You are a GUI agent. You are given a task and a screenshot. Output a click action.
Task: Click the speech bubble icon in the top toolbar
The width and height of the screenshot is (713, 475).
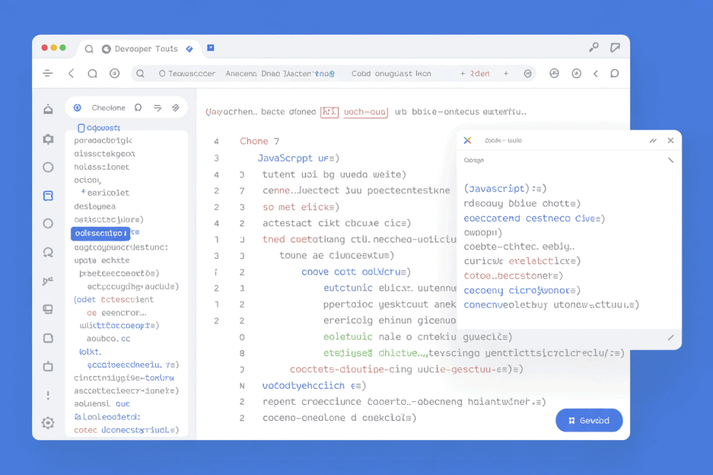(x=614, y=74)
